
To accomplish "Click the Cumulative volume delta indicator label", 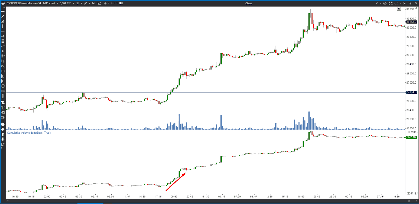I will click(x=29, y=133).
